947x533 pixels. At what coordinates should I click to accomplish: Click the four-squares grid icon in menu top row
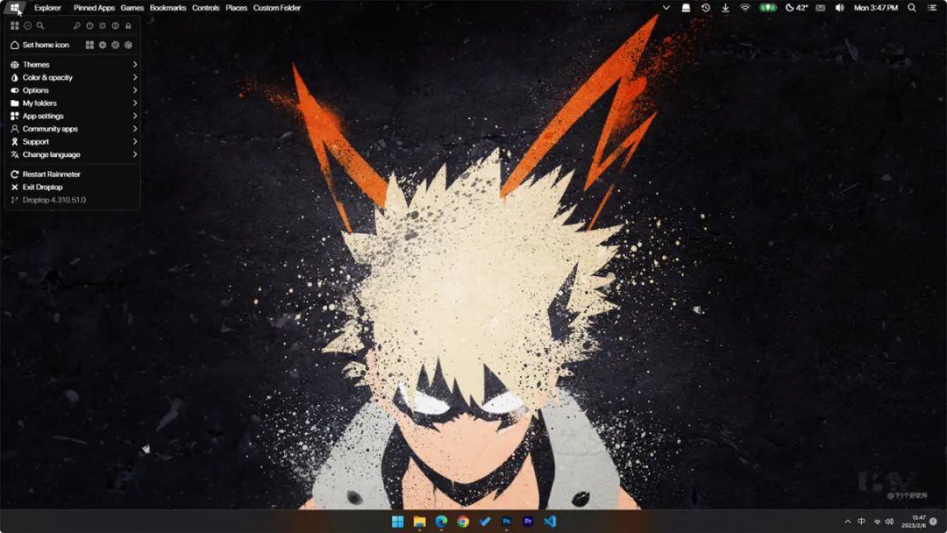coord(15,26)
